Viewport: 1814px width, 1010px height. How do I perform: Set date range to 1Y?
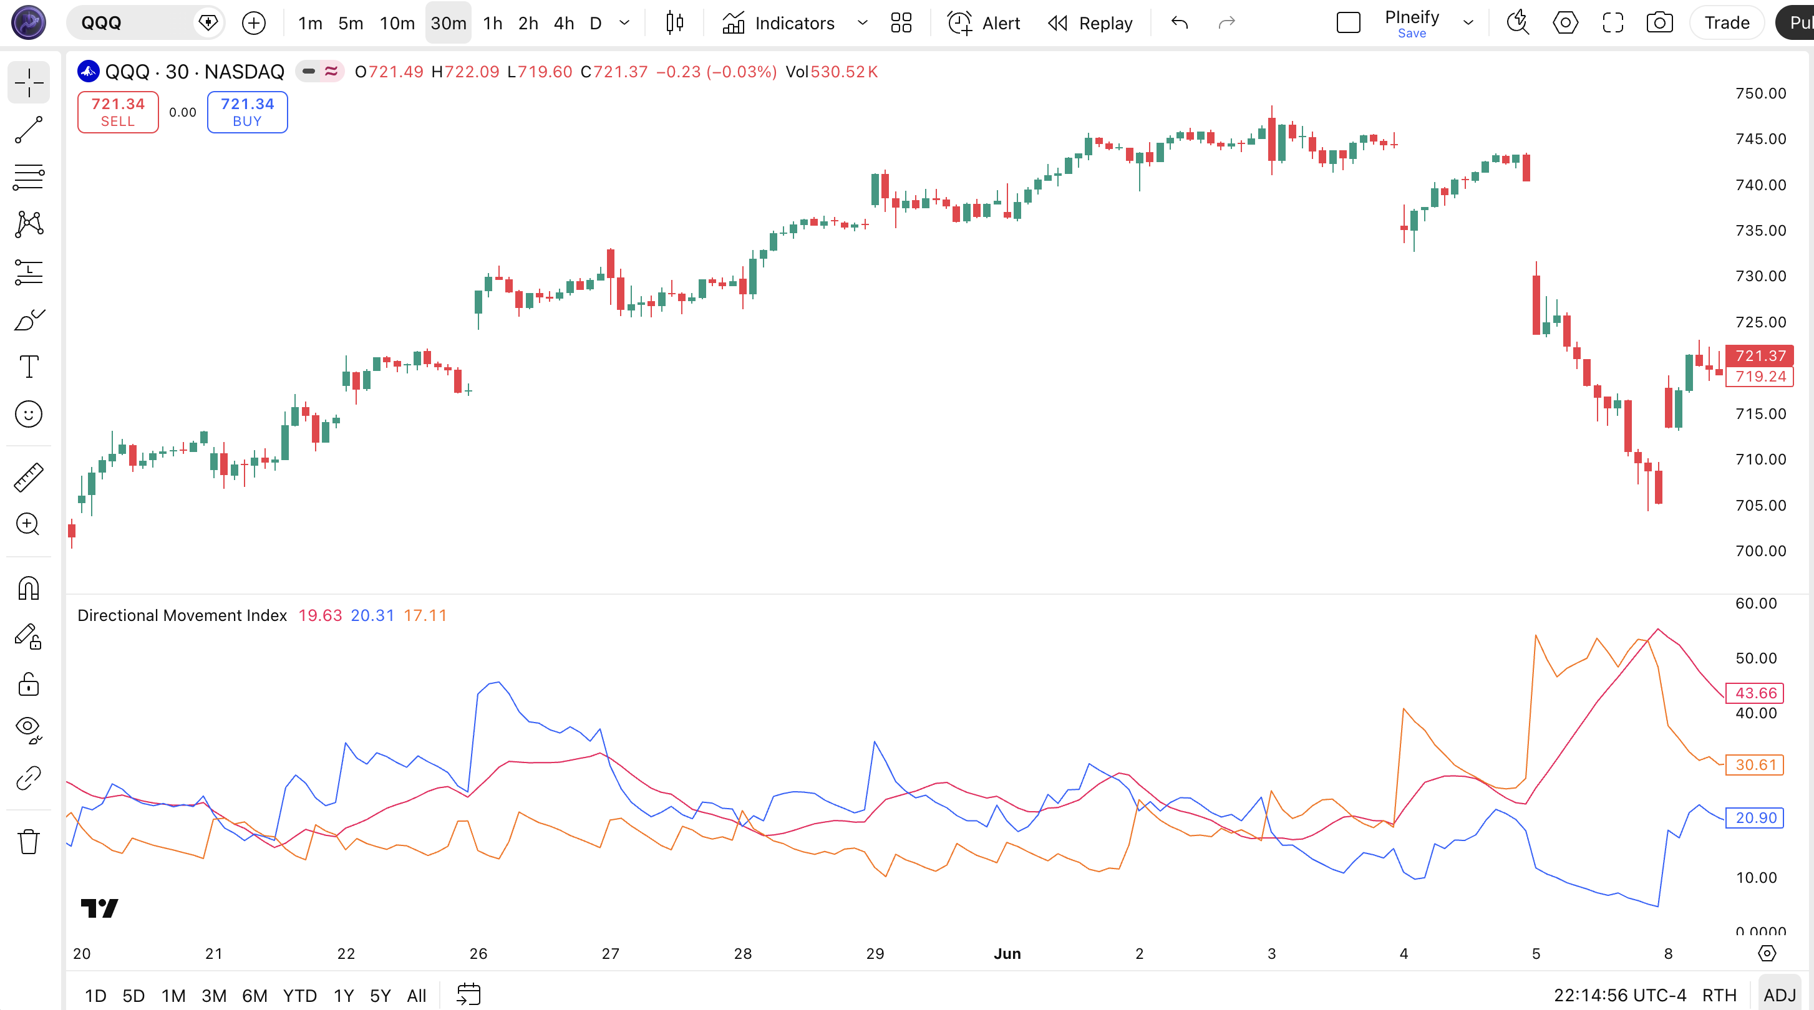pos(344,995)
